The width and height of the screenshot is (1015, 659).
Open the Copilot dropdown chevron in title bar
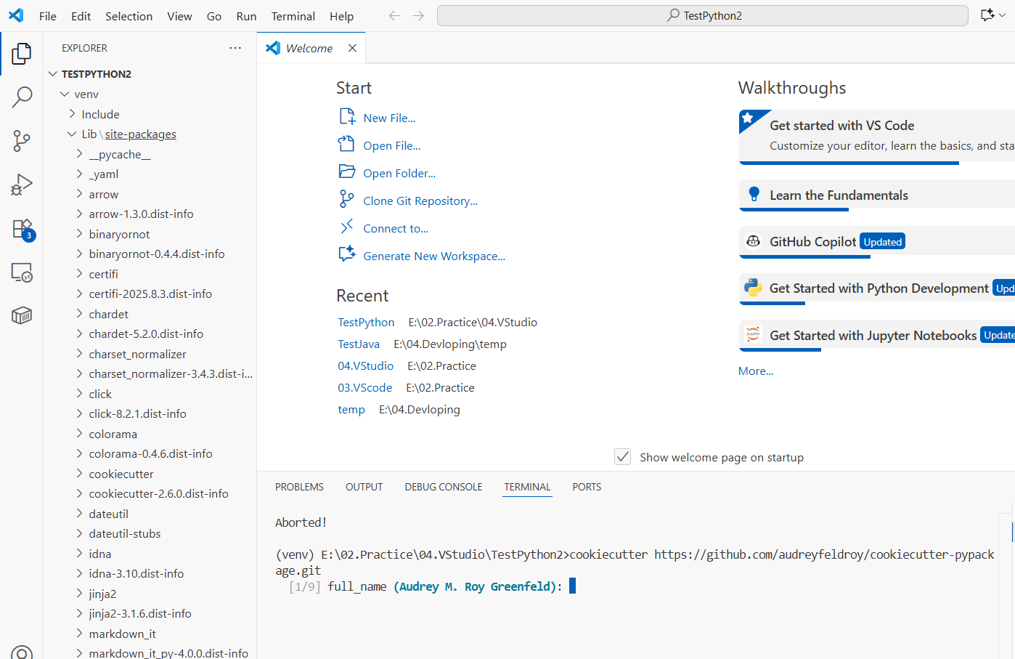pyautogui.click(x=1003, y=15)
